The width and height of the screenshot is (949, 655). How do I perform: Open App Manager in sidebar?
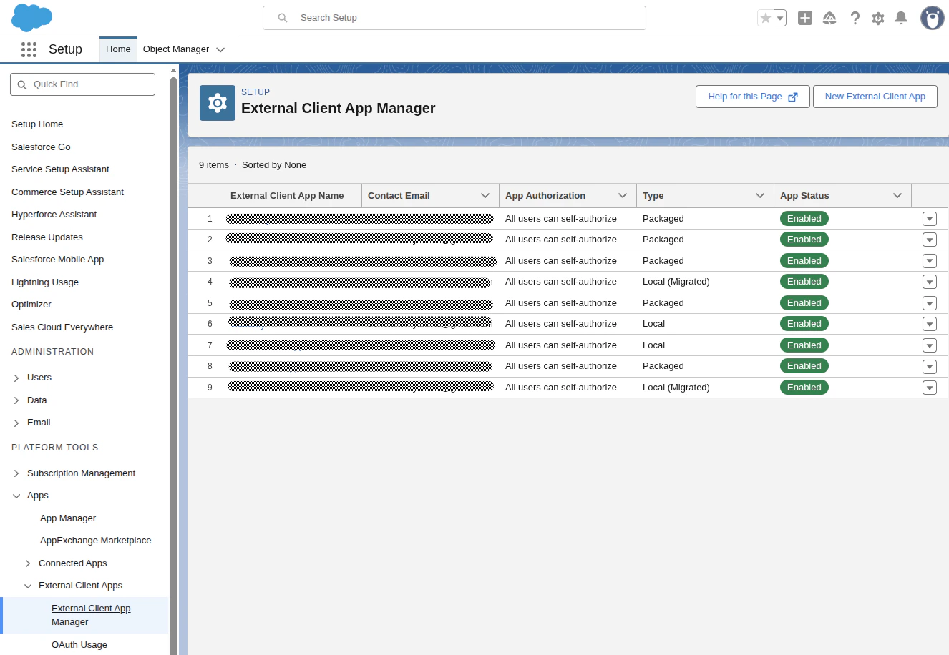[68, 518]
